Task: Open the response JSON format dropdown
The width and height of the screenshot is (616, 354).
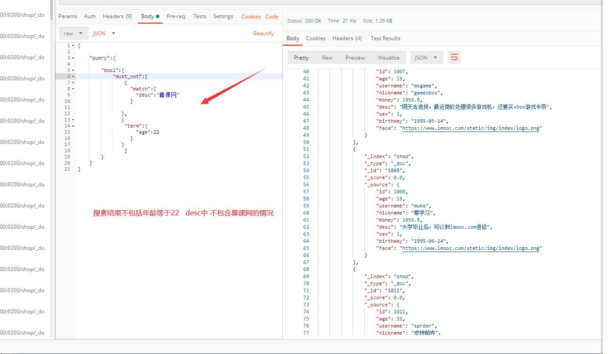Action: pos(427,57)
